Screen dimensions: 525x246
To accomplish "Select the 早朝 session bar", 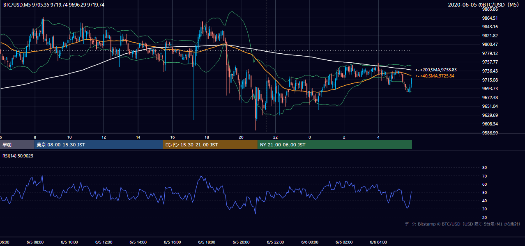I will click(17, 145).
